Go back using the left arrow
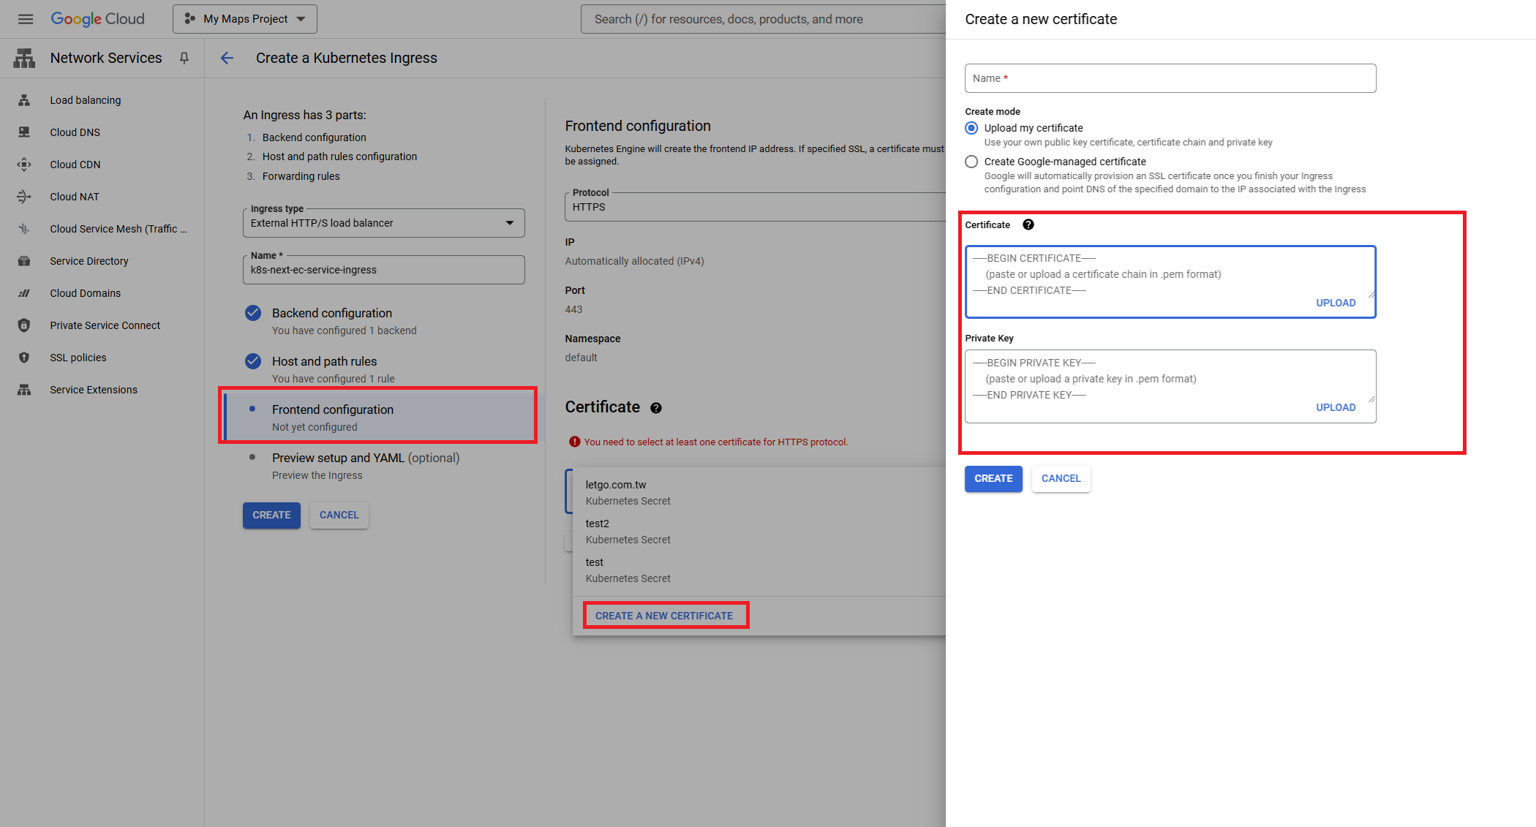This screenshot has height=827, width=1536. pos(227,58)
